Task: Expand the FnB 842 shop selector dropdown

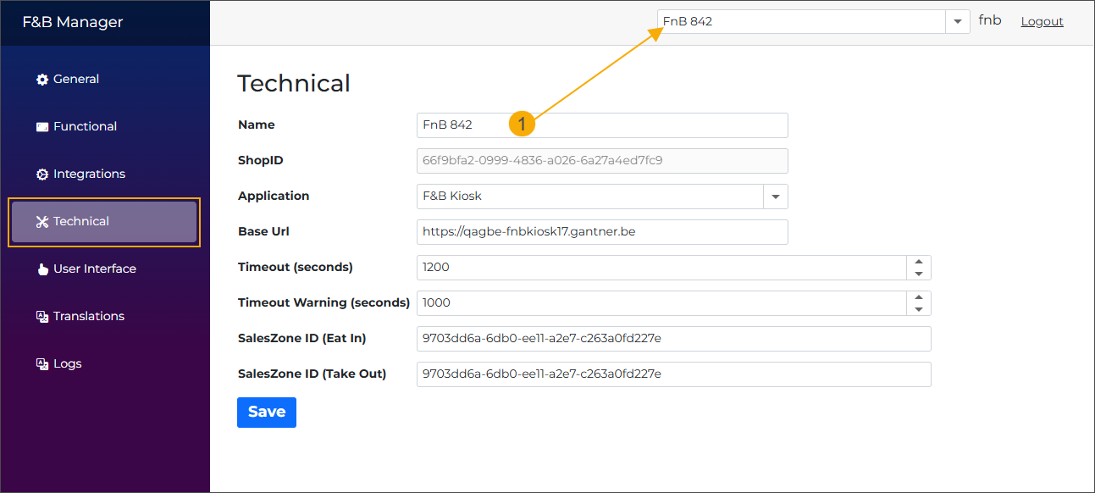Action: [x=958, y=22]
